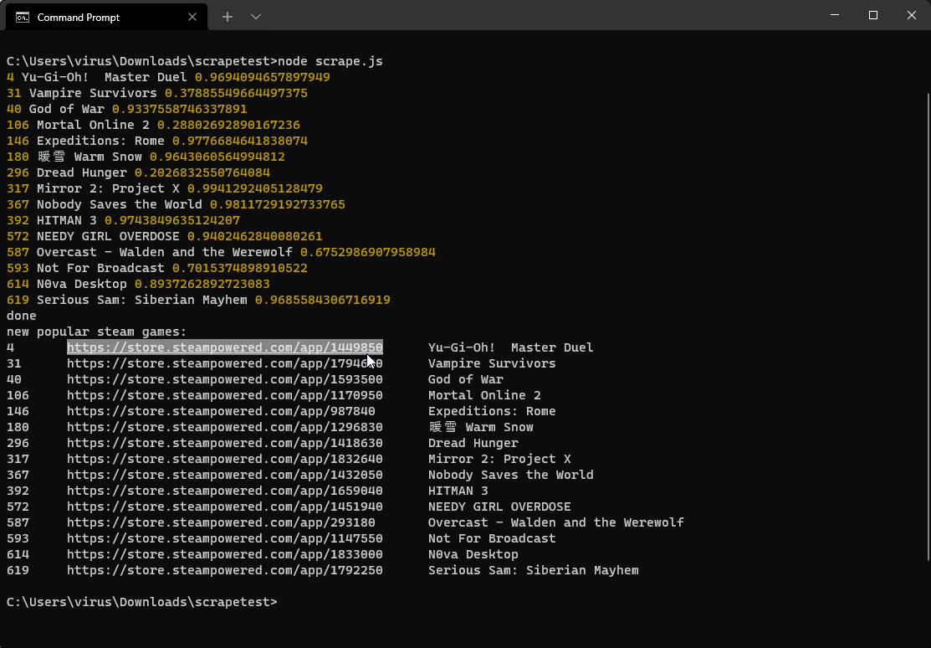Click the score 0.37885549664497375

coord(236,93)
